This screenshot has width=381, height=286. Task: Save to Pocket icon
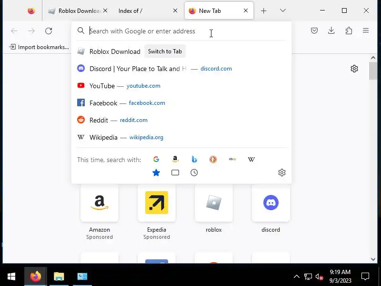coord(314,31)
